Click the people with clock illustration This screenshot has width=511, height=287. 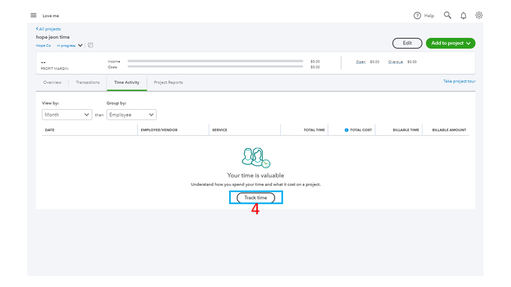(256, 158)
